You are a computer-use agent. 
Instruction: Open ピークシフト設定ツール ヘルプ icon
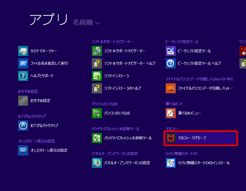[x=171, y=64]
